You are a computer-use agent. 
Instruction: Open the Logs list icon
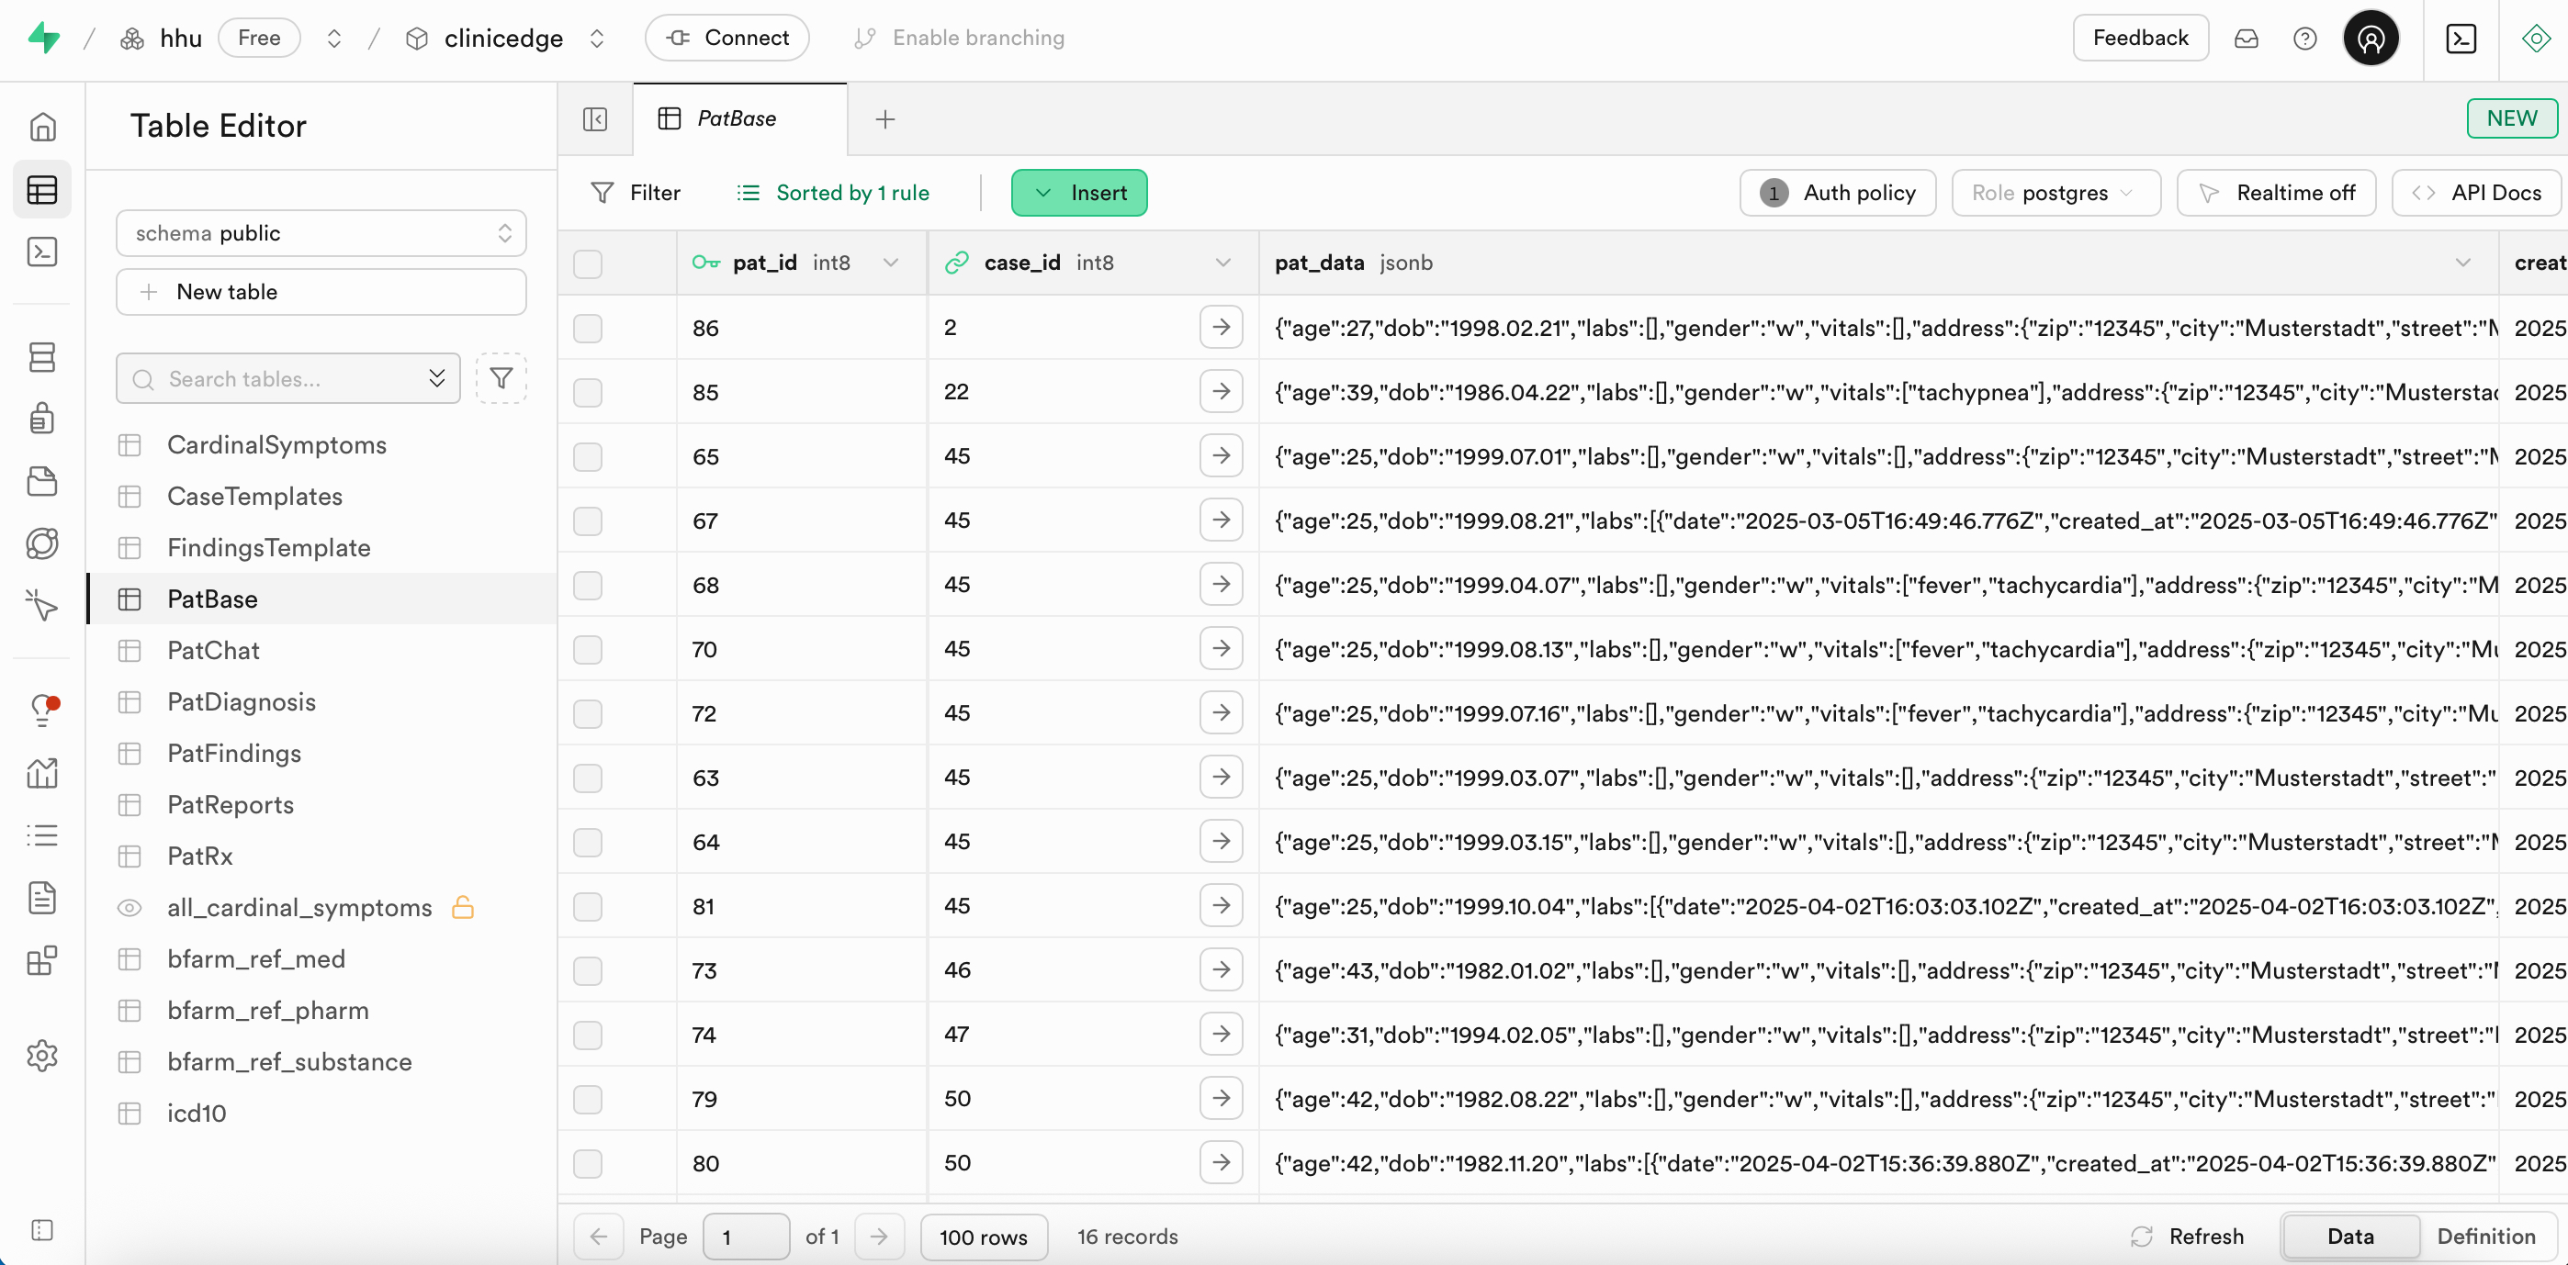point(42,834)
